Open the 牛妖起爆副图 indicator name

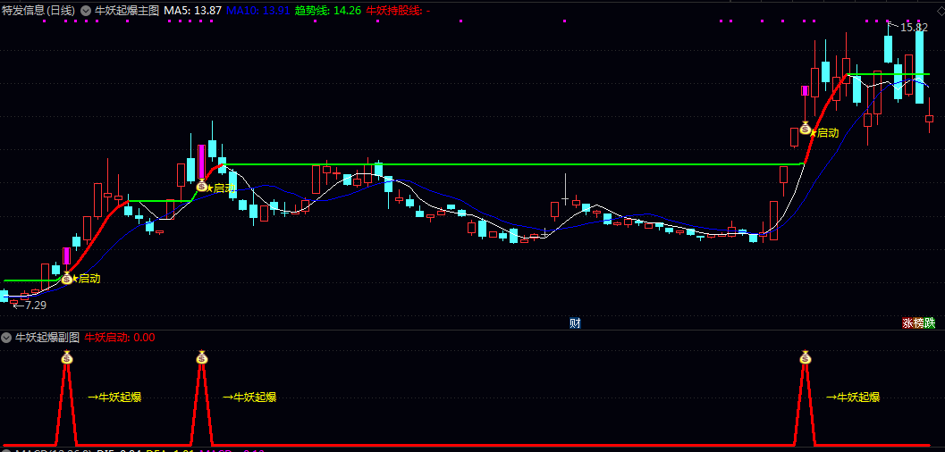point(47,337)
